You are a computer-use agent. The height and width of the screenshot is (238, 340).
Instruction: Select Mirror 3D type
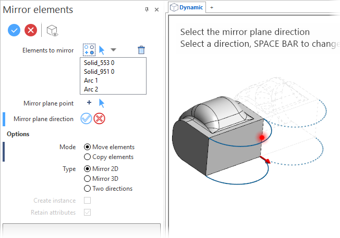(101, 179)
